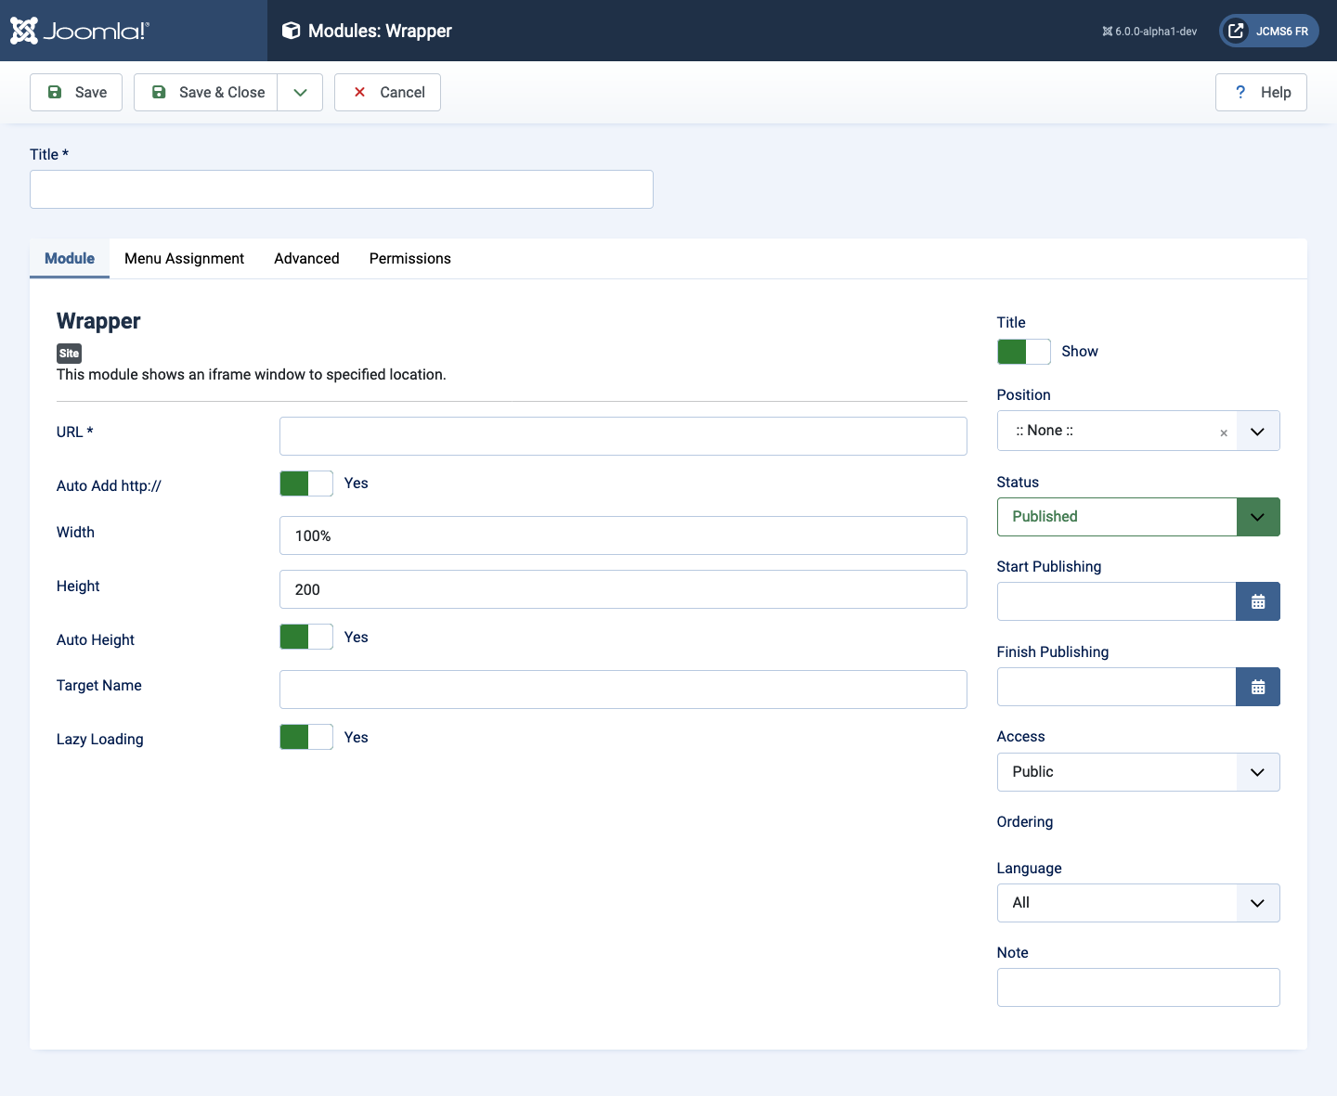Open the Help button
The image size is (1337, 1096).
pyautogui.click(x=1261, y=92)
